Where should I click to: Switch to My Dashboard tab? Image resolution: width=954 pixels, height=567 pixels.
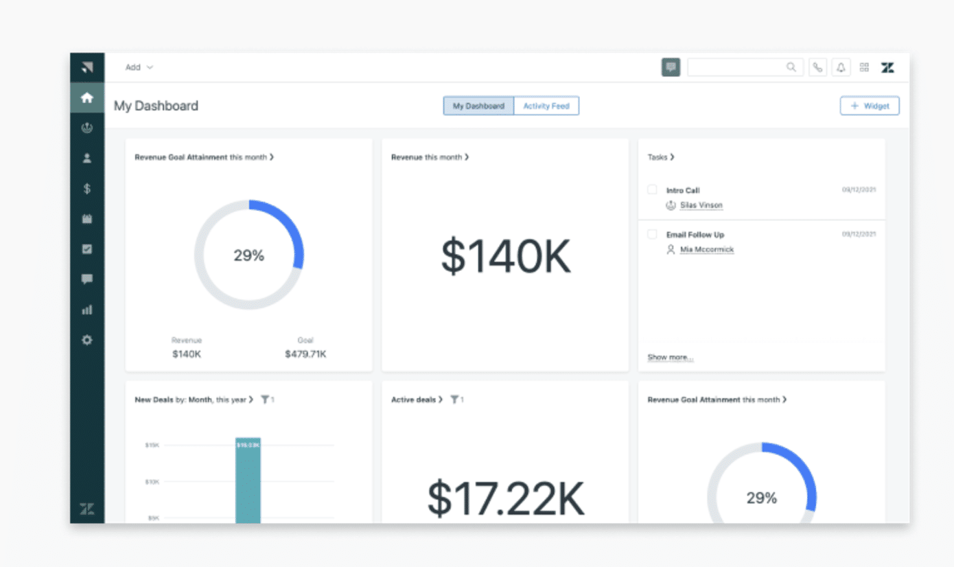click(478, 106)
